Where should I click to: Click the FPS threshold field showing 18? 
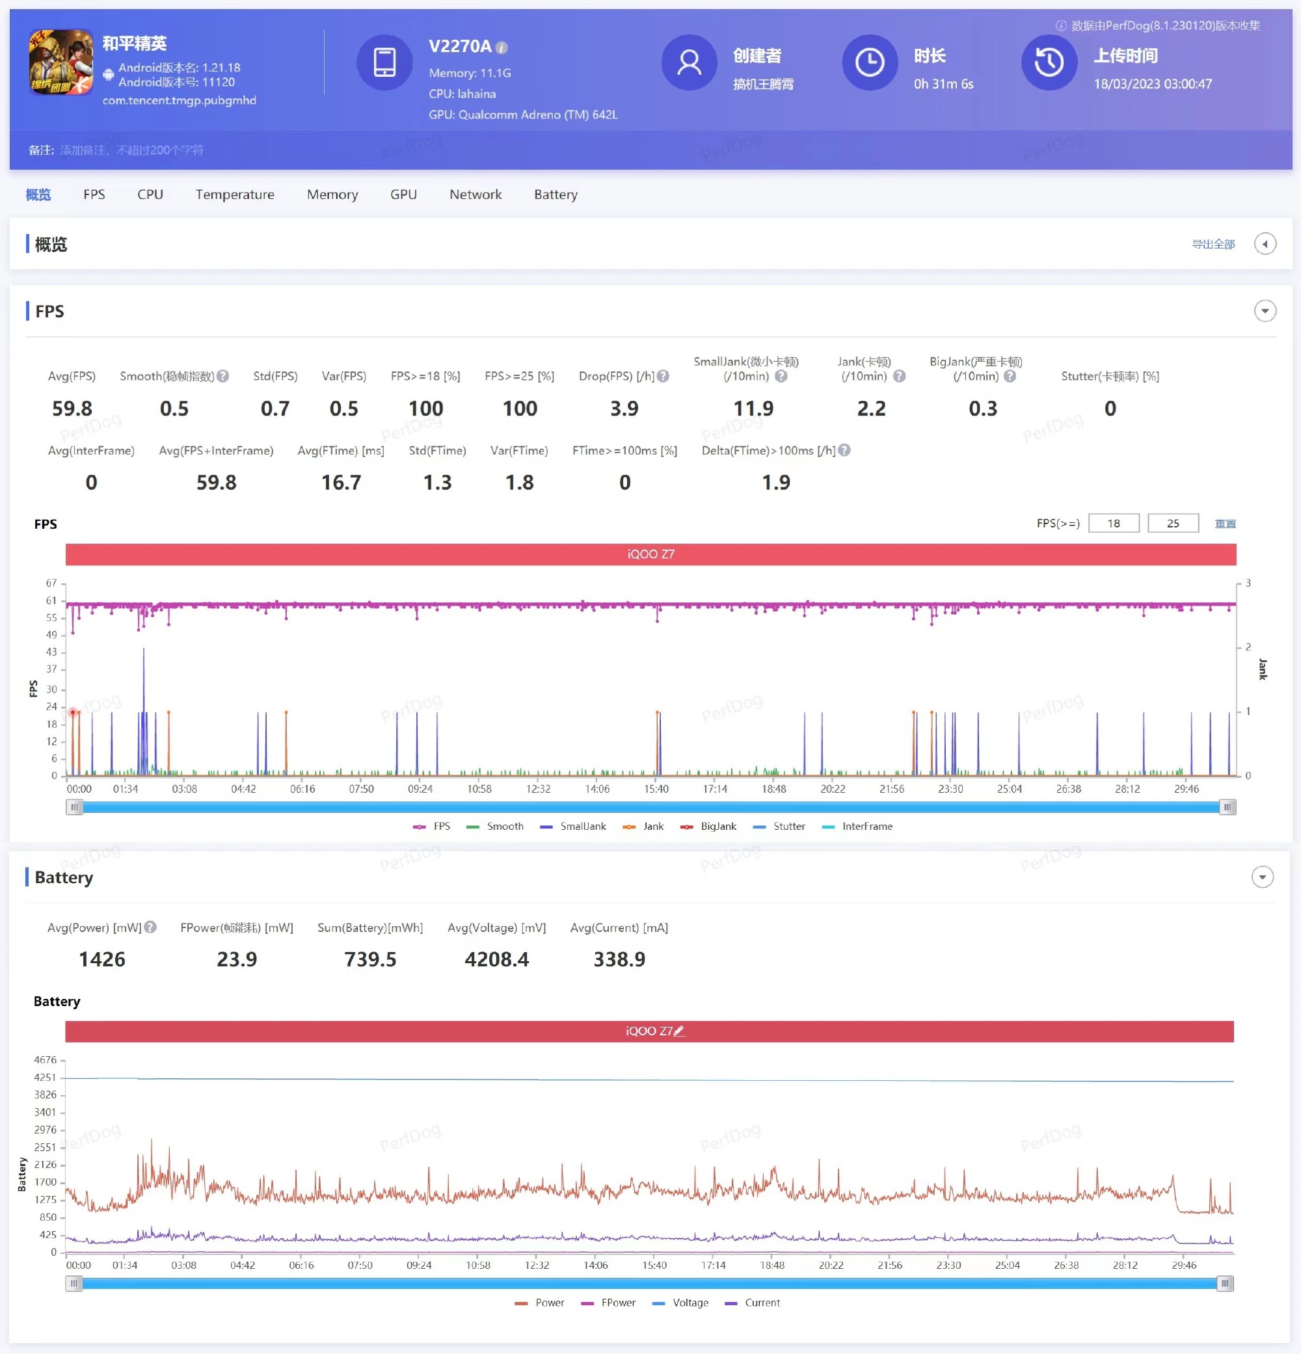pyautogui.click(x=1113, y=523)
